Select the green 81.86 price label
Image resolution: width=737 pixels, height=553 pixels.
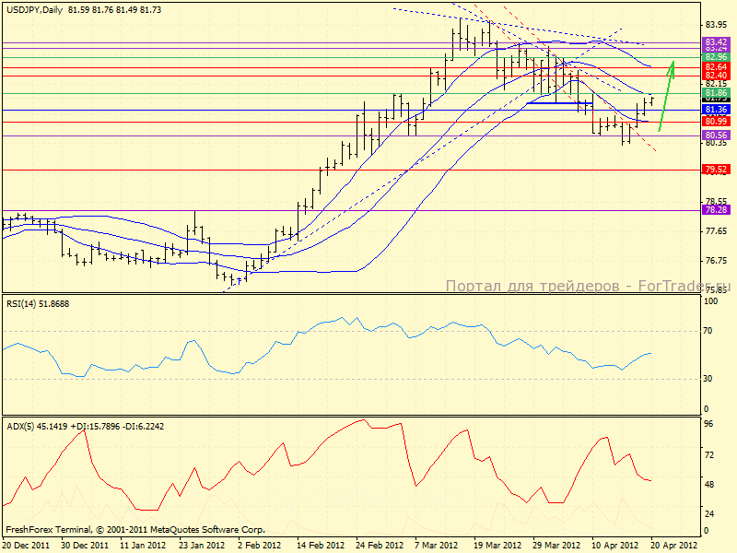tap(717, 93)
